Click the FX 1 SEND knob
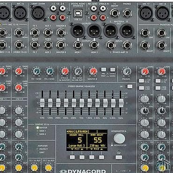The width and height of the screenshot is (173, 173). (36, 72)
